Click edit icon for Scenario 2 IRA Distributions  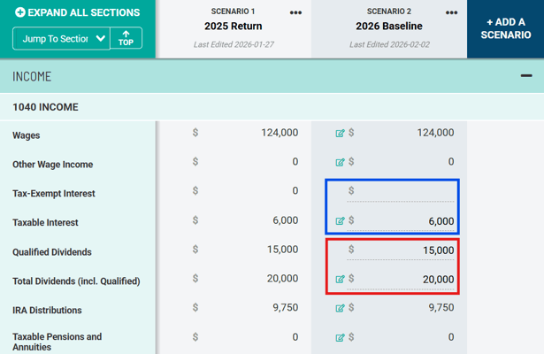point(340,309)
